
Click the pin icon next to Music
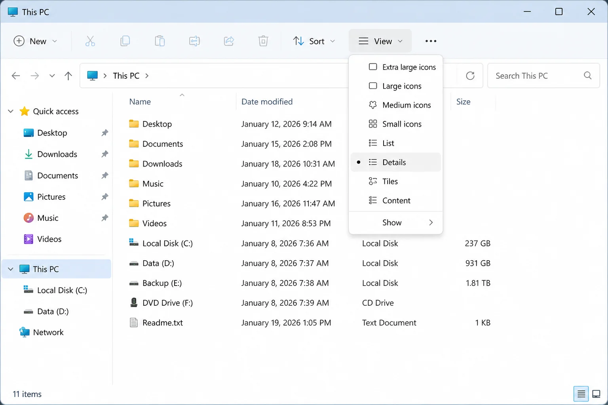click(x=104, y=218)
